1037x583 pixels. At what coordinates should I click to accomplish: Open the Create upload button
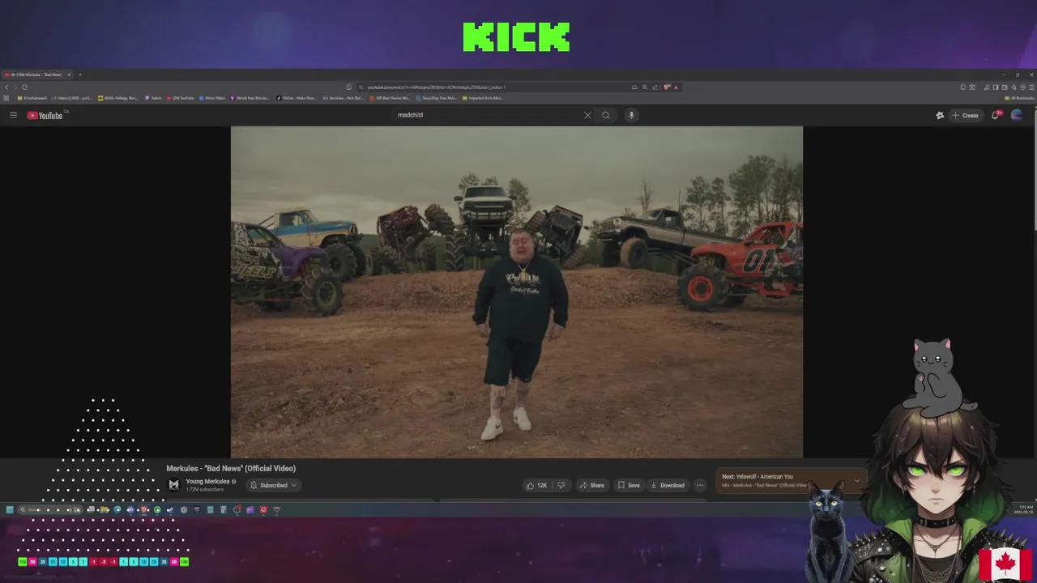(x=965, y=115)
